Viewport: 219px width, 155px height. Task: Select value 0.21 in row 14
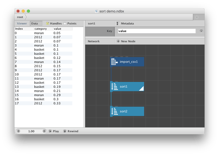57,91
